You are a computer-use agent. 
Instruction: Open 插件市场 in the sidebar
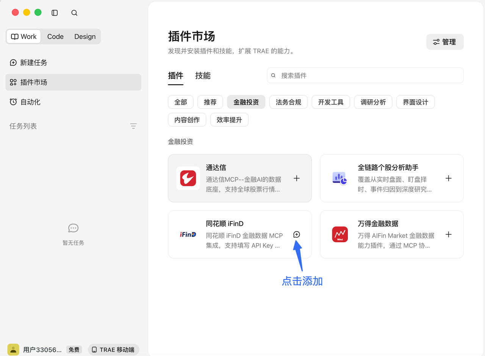[x=73, y=82]
